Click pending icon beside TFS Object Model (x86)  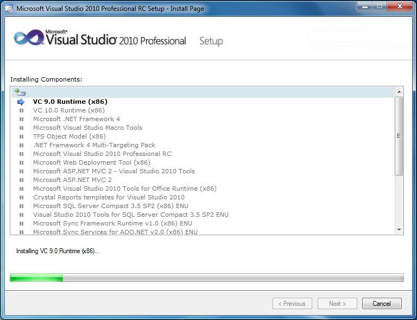22,136
